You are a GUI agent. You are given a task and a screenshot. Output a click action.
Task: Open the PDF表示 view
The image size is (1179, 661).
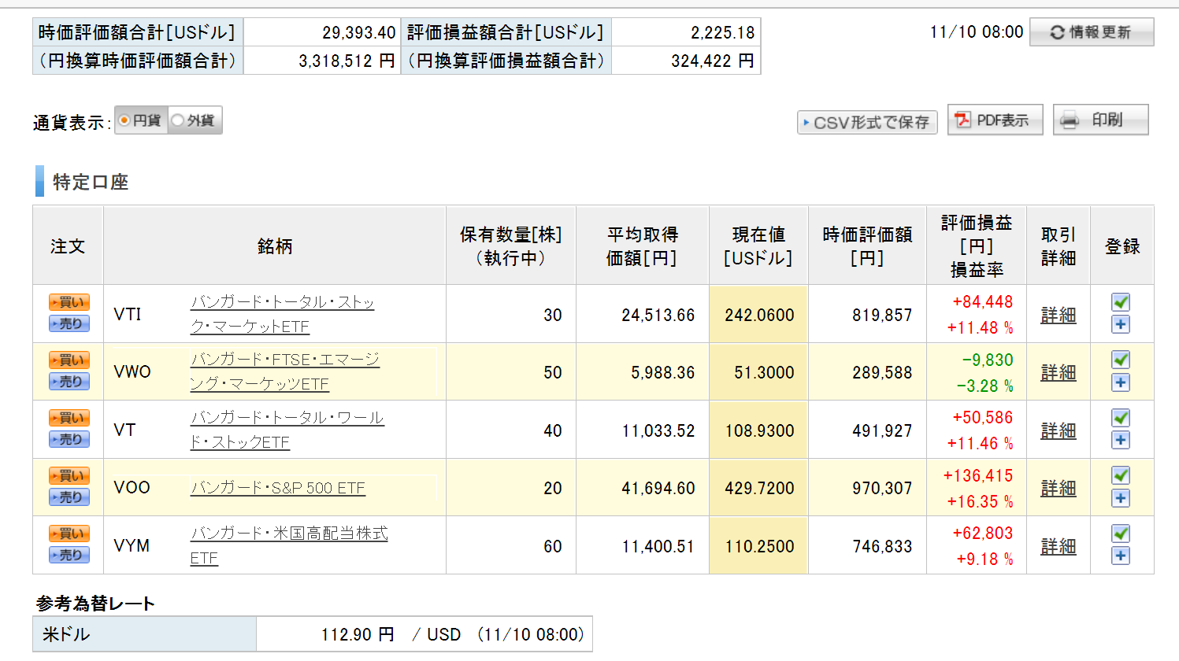pos(995,120)
